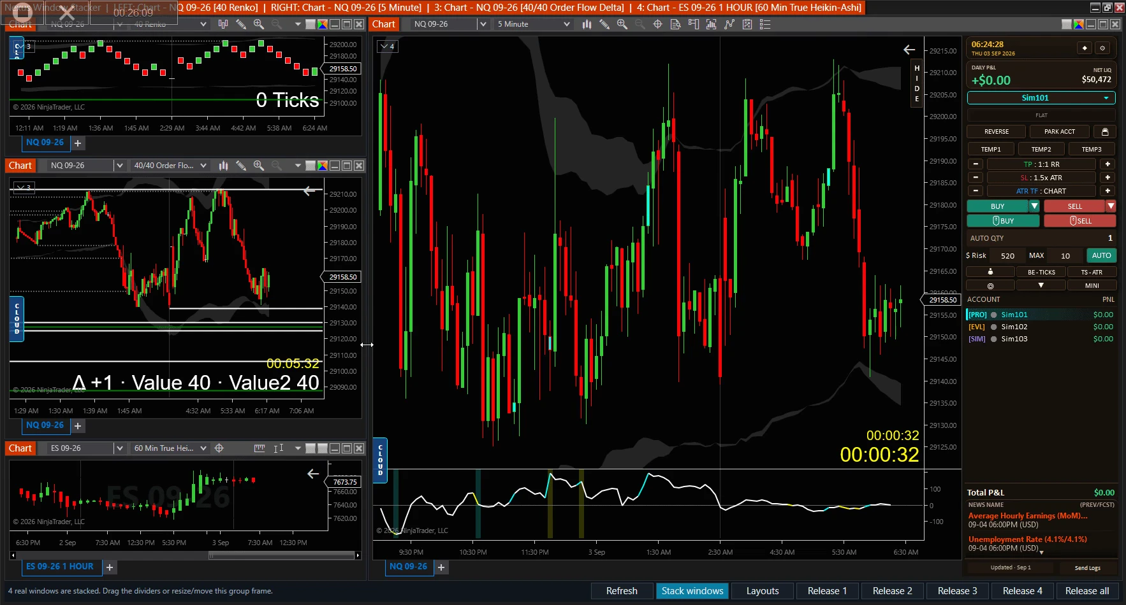Click link color icon in Order Flow chart titlebar
Image resolution: width=1126 pixels, height=605 pixels.
(x=323, y=166)
